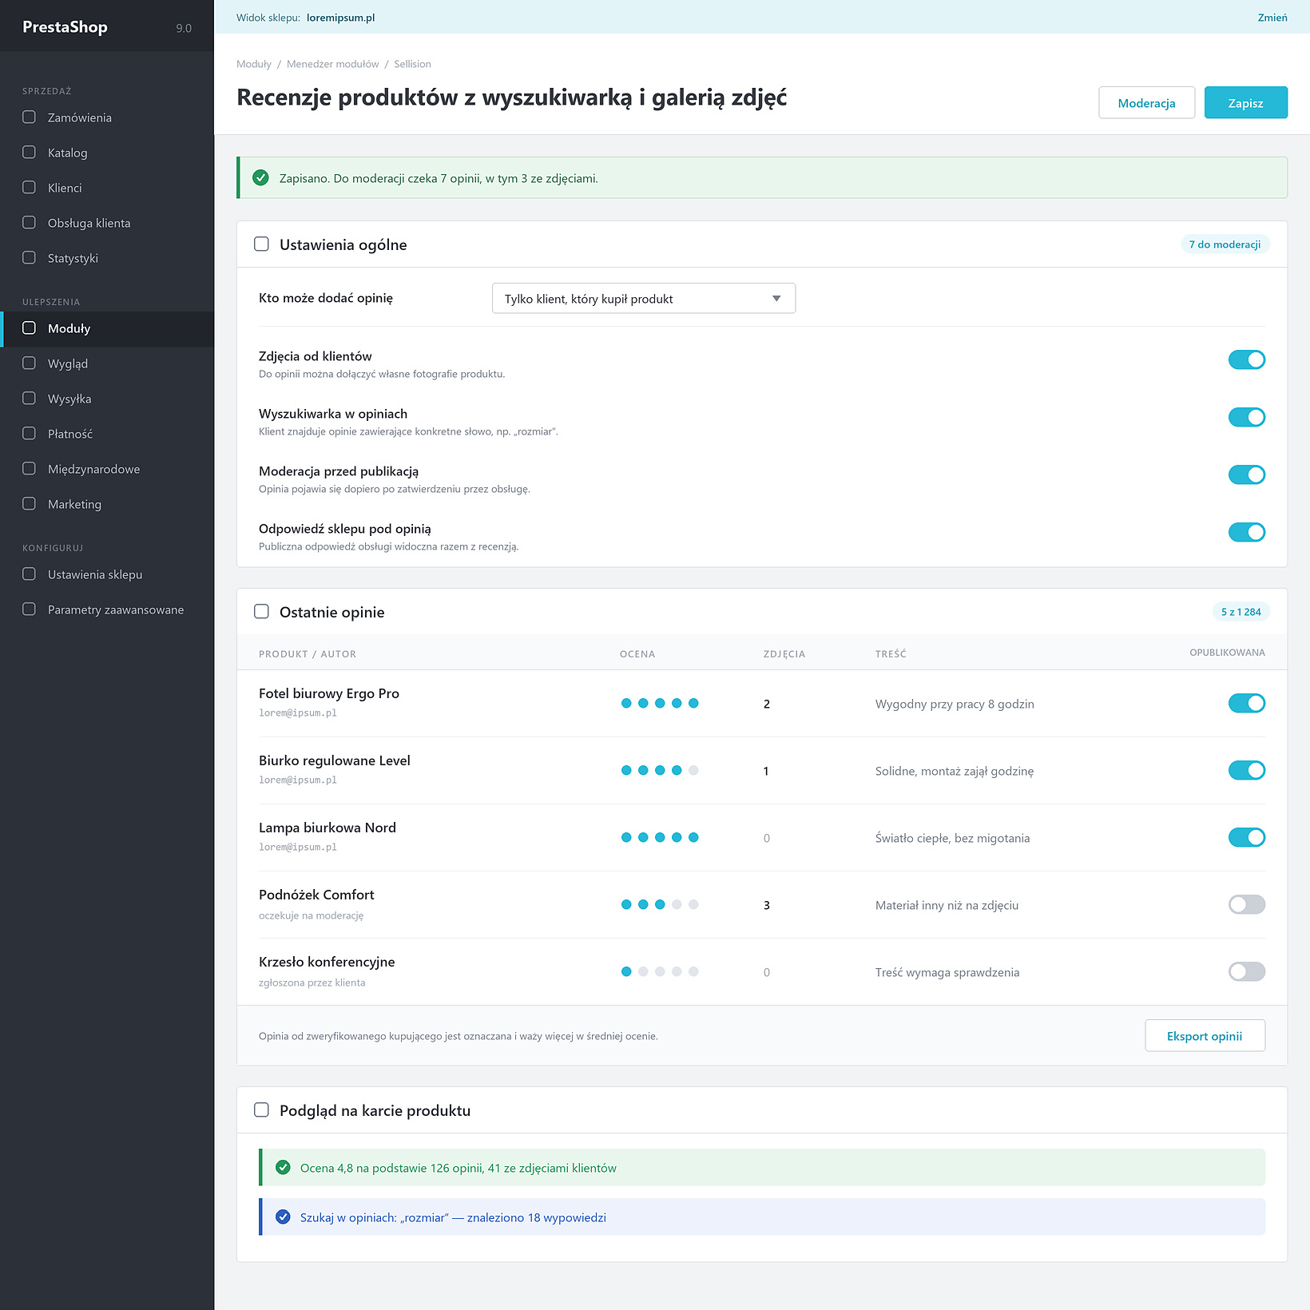Click the 5 z 1 284 badge
Viewport: 1310px width, 1310px height.
click(1241, 612)
